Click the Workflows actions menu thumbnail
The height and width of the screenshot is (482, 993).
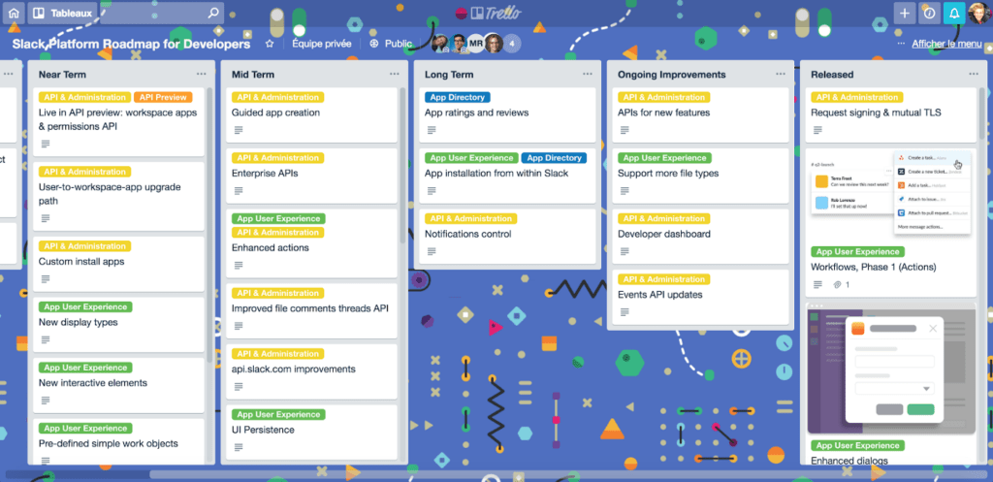891,193
